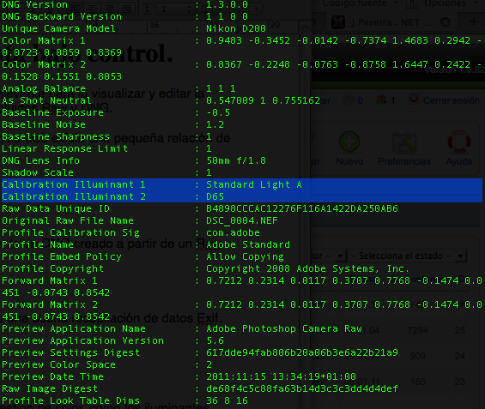Click the 'Analog Balance' label
Image resolution: width=485 pixels, height=409 pixels.
(44, 88)
